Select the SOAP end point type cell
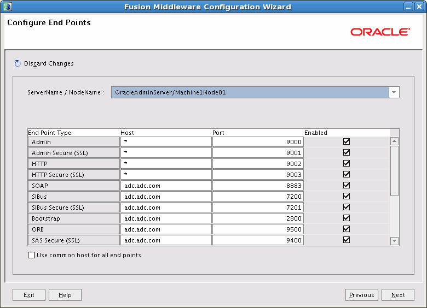The image size is (427, 308). pyautogui.click(x=74, y=186)
